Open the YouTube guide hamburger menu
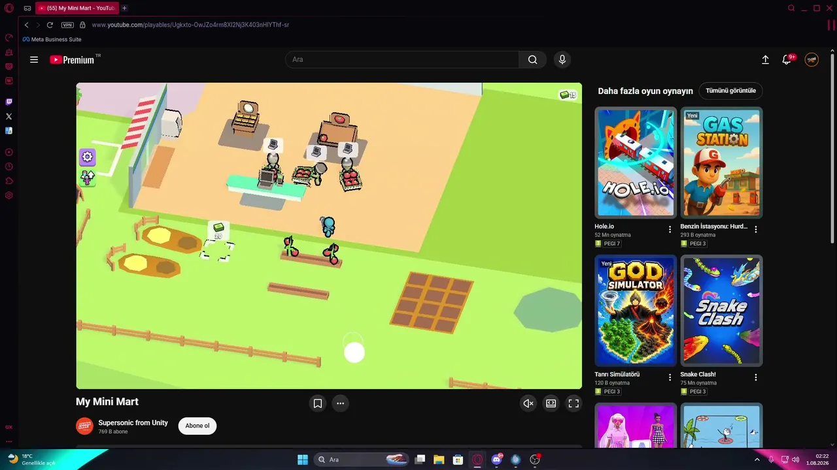This screenshot has width=837, height=470. 34,59
